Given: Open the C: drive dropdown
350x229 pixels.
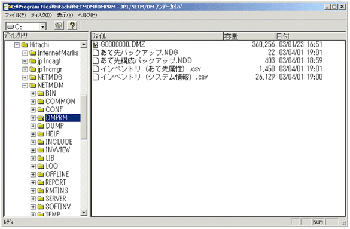Looking at the screenshot, I should point(42,26).
